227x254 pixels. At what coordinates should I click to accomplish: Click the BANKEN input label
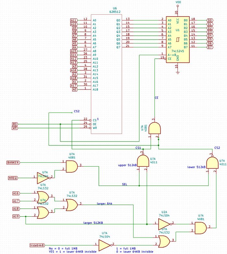tap(13, 163)
